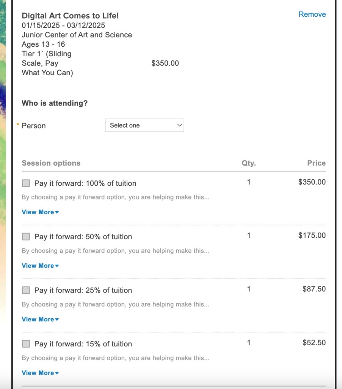
Task: Click the required Person field label
Action: 34,126
